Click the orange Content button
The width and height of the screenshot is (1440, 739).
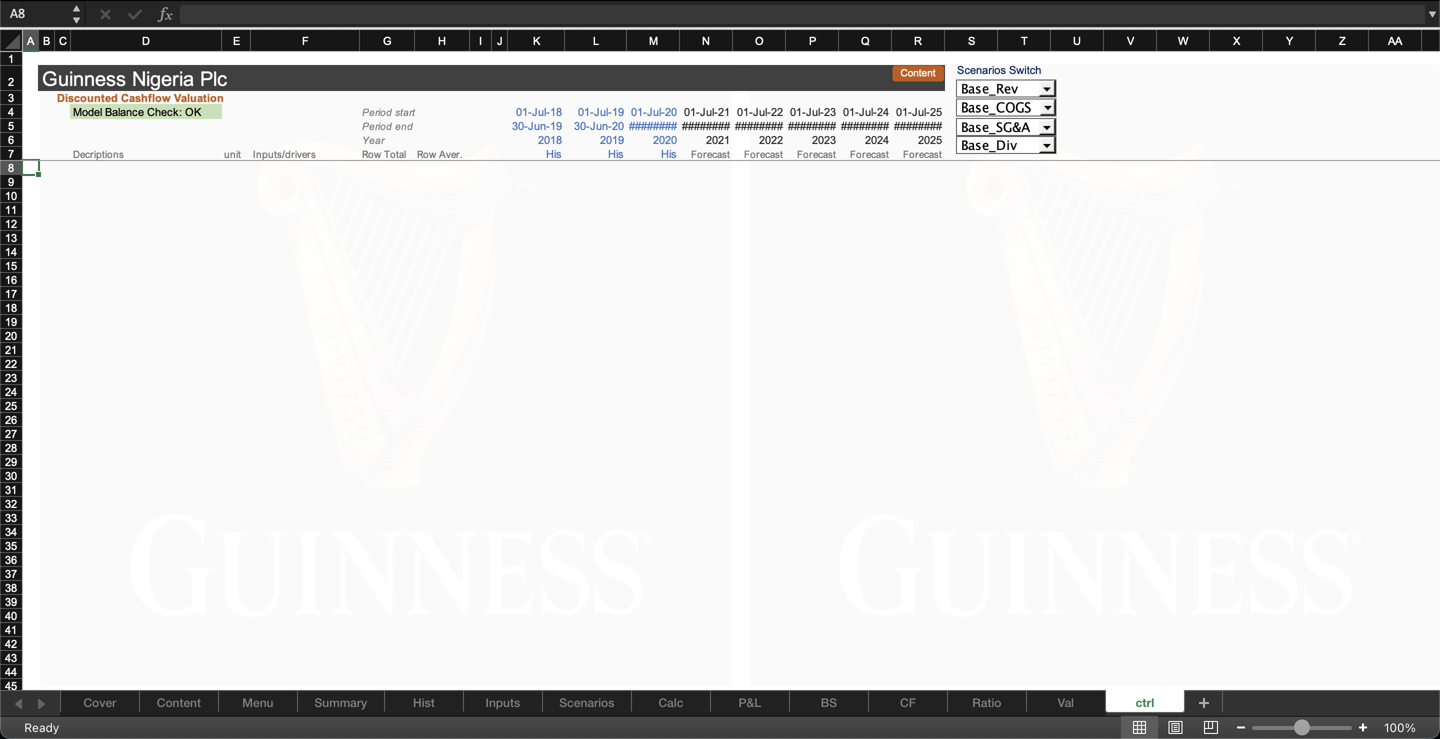[917, 73]
